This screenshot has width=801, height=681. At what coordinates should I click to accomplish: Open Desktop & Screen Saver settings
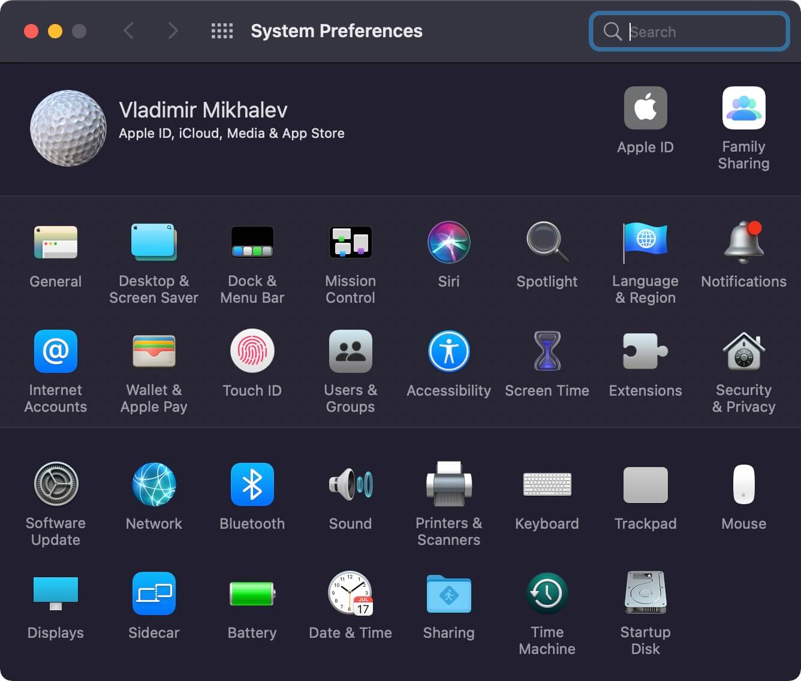click(x=154, y=242)
